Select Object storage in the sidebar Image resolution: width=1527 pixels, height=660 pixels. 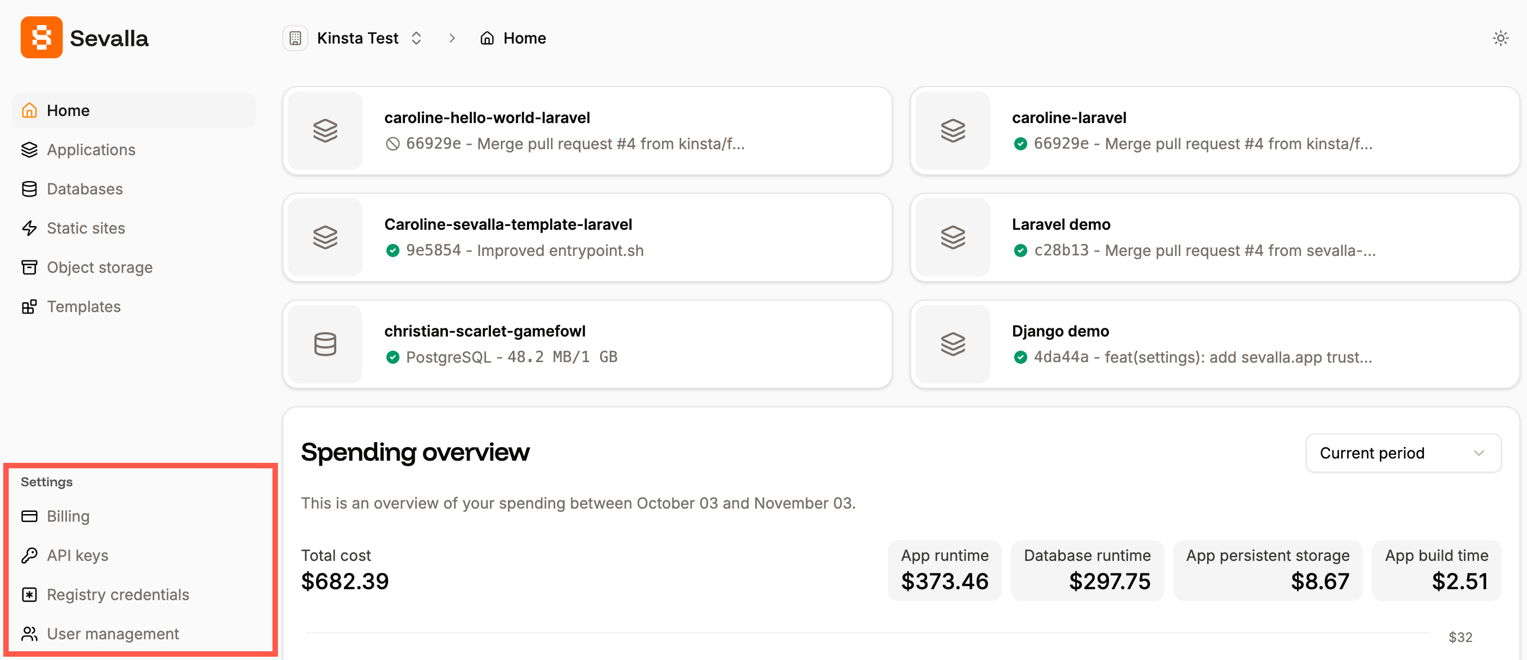click(x=100, y=267)
